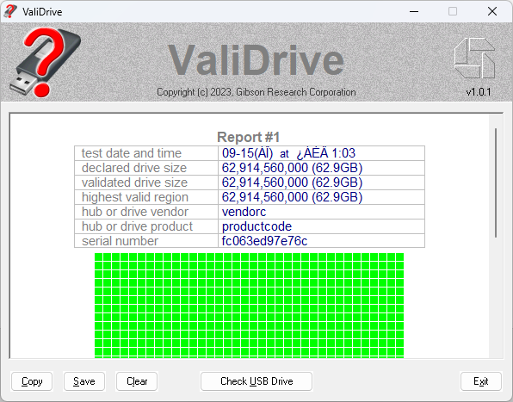Click the Gibson Research Corporation logo icon
This screenshot has height=402, width=513.
[x=474, y=59]
